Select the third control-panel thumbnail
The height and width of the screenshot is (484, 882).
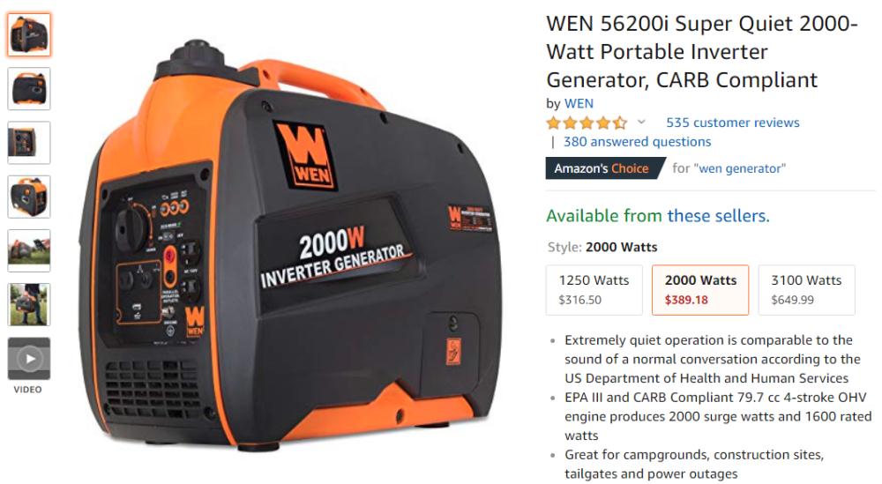29,143
